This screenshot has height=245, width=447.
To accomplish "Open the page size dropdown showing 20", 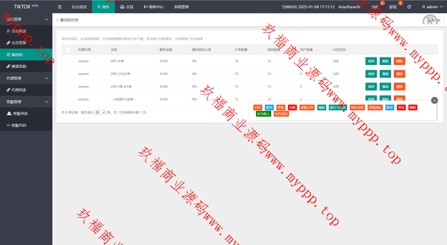I will [100, 112].
